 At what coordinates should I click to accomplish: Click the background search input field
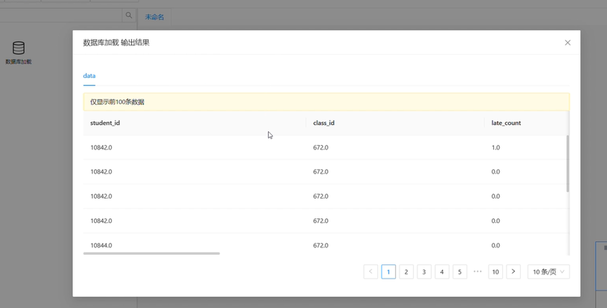point(61,15)
